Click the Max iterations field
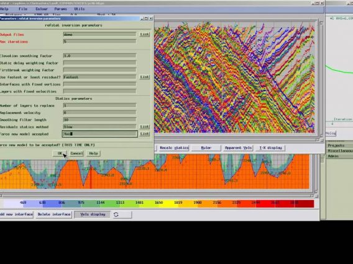This screenshot has height=264, width=353. (99, 42)
